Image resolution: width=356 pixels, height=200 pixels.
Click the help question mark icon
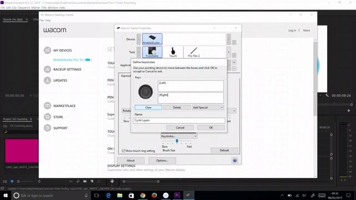point(235,161)
